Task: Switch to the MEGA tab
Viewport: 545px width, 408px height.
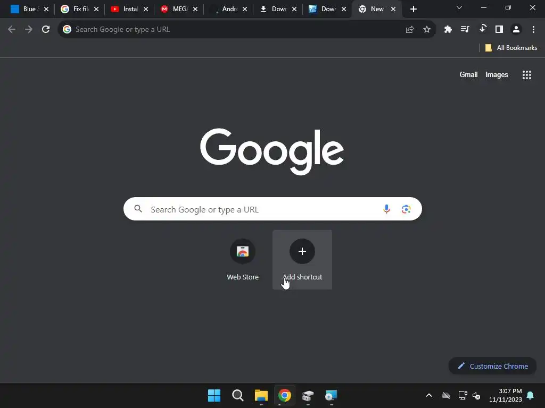Action: (179, 10)
